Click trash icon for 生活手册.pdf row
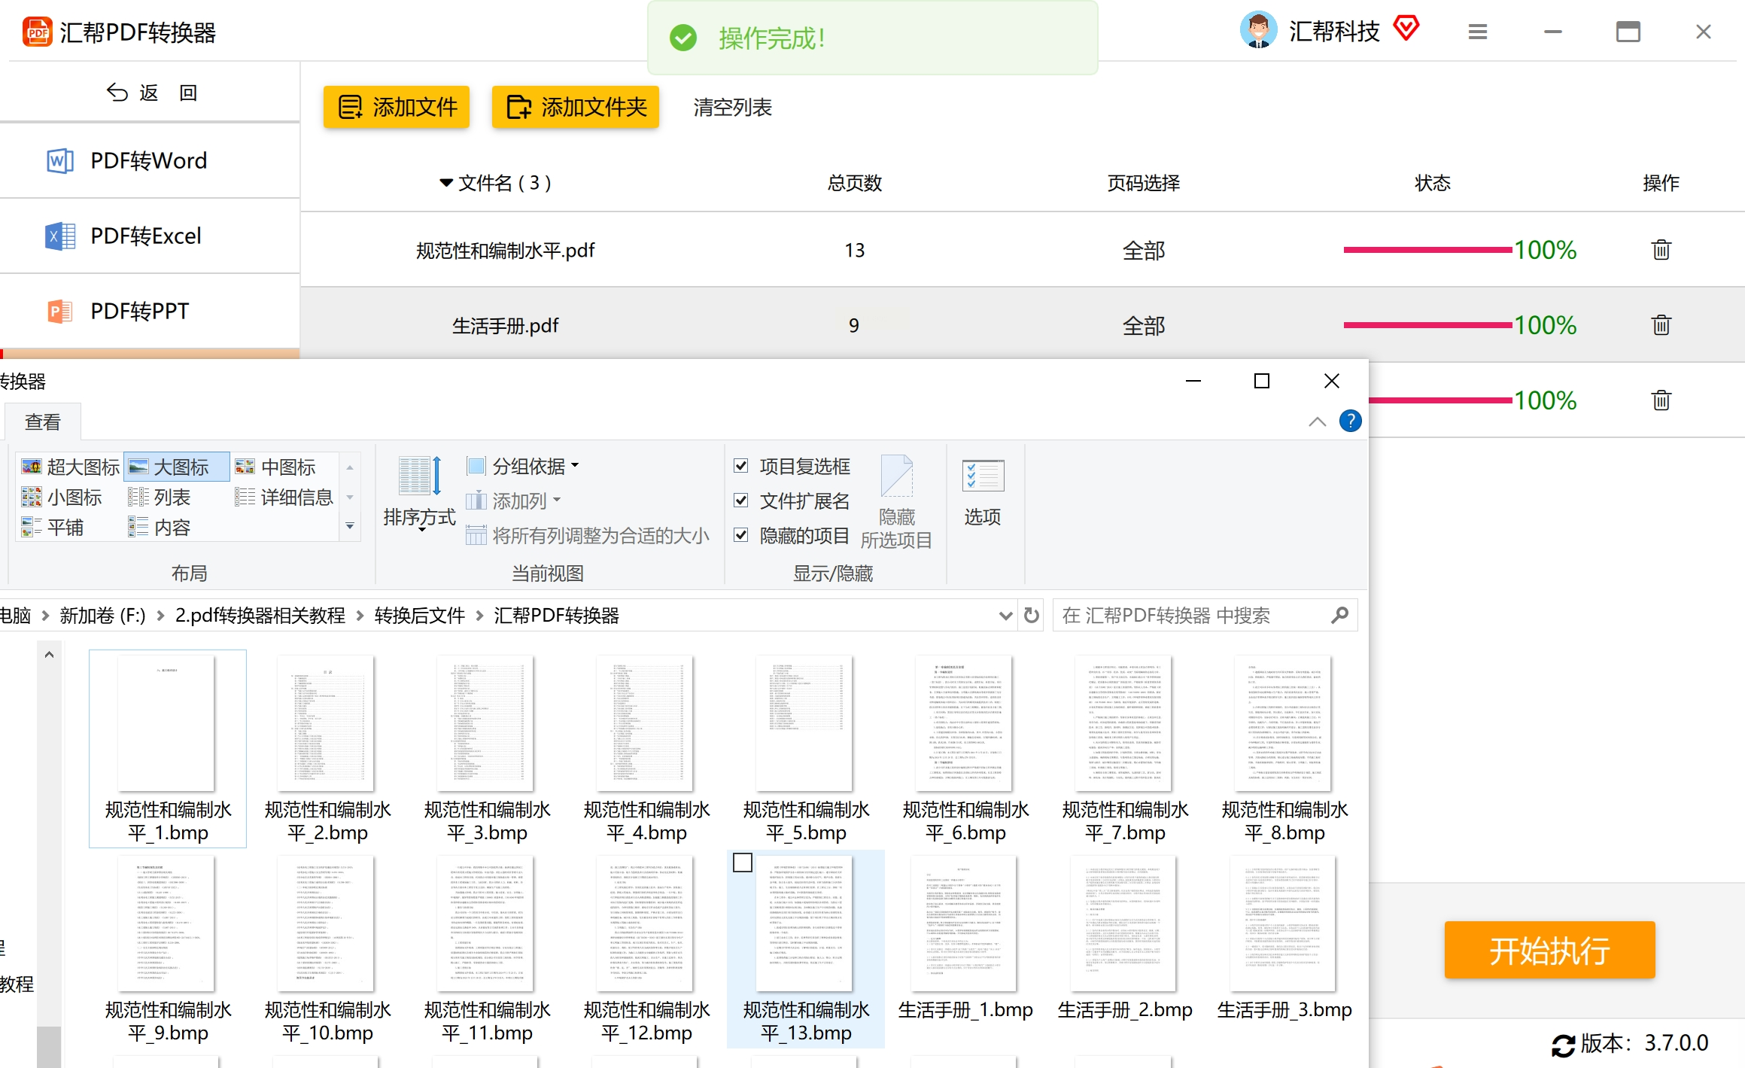The height and width of the screenshot is (1068, 1745). pos(1661,325)
